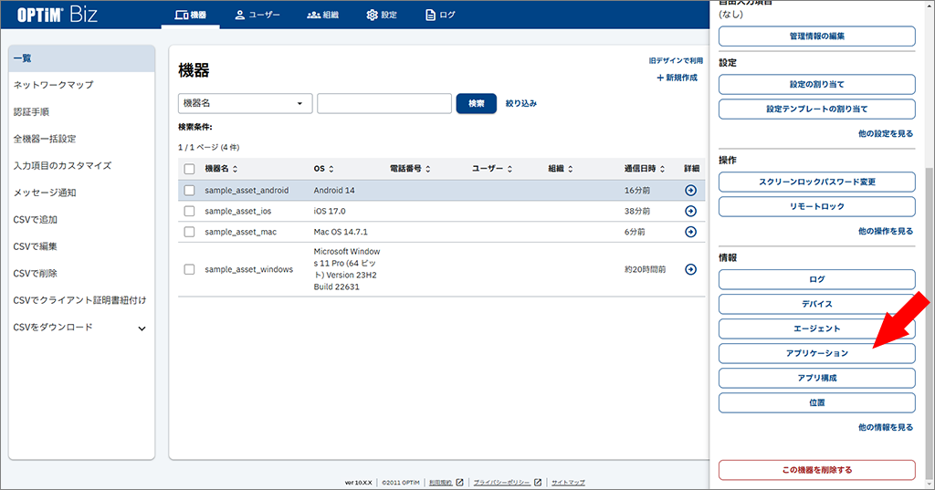Open details arrow for sample_asset_mac
935x490 pixels.
[690, 232]
